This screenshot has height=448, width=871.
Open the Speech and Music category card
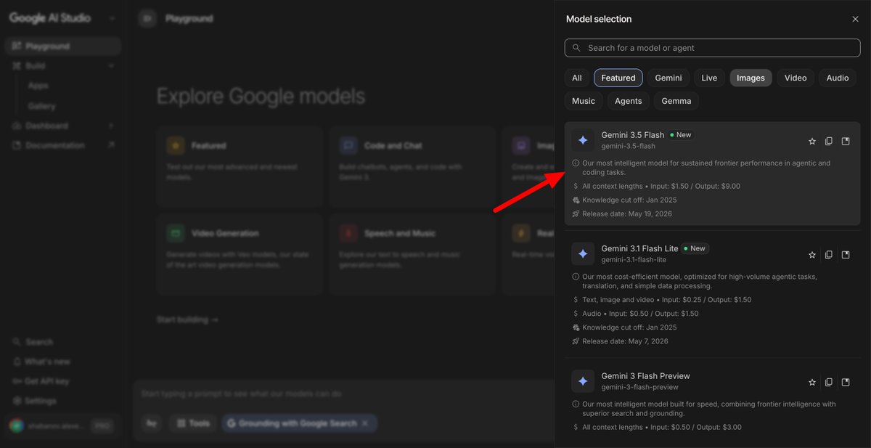412,254
